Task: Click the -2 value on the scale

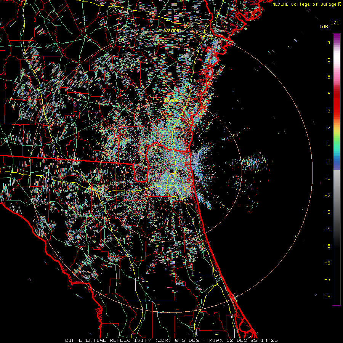Action: point(327,196)
